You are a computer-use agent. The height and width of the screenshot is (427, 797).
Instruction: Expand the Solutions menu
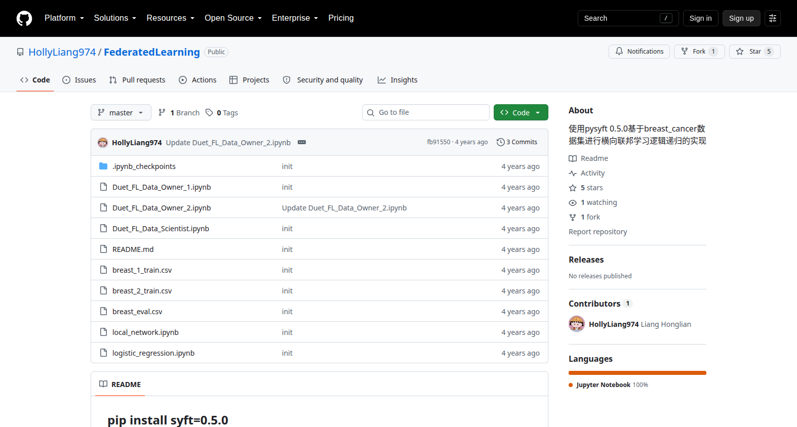pos(115,18)
